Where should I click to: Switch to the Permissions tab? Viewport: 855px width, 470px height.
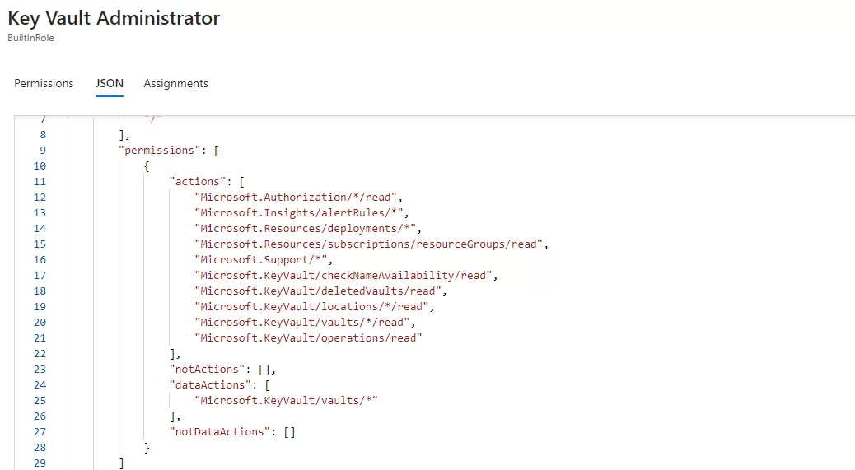44,83
